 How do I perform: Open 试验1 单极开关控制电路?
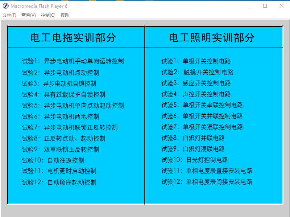click(x=196, y=61)
